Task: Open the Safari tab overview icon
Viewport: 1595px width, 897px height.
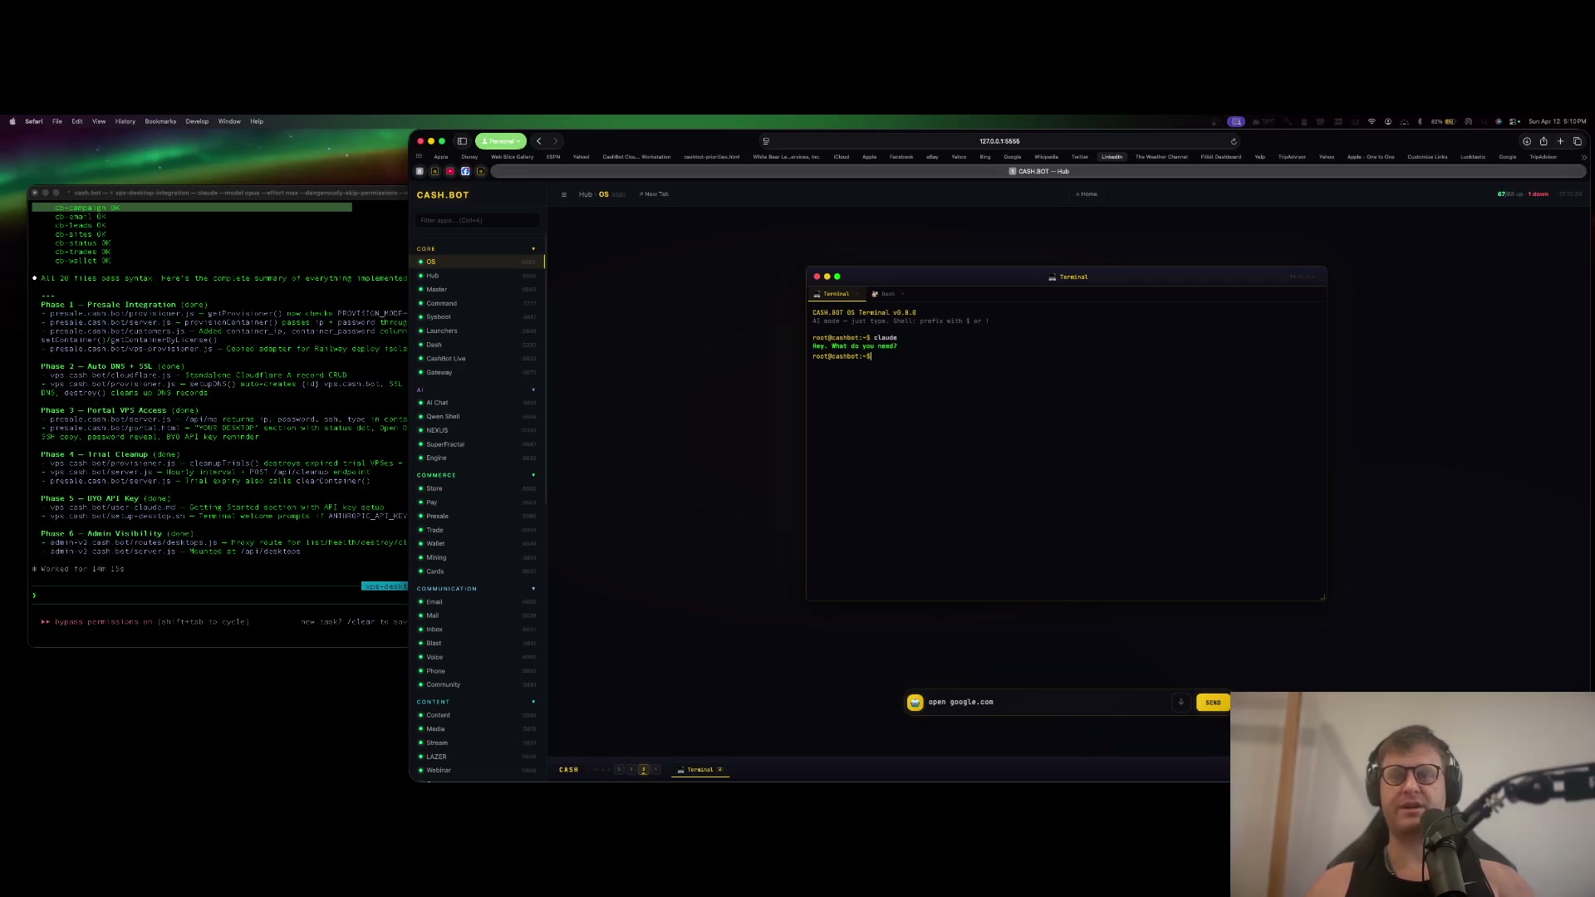Action: [1577, 141]
